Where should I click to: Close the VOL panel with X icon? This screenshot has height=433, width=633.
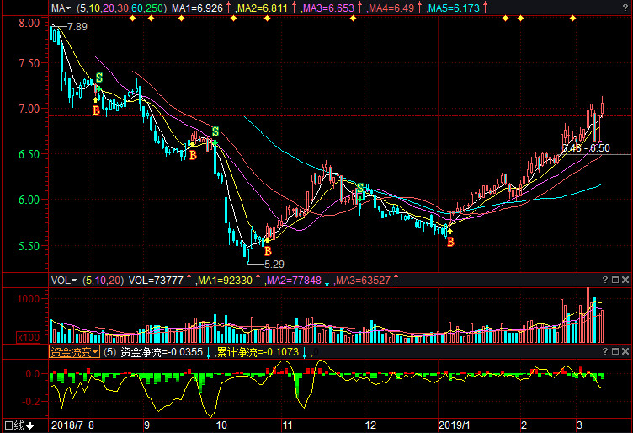tap(624, 280)
